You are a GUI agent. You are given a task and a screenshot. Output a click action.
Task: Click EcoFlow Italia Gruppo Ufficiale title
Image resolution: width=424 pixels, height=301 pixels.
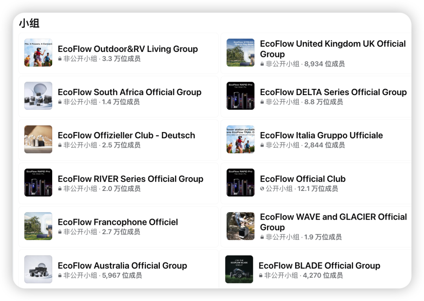tap(321, 135)
